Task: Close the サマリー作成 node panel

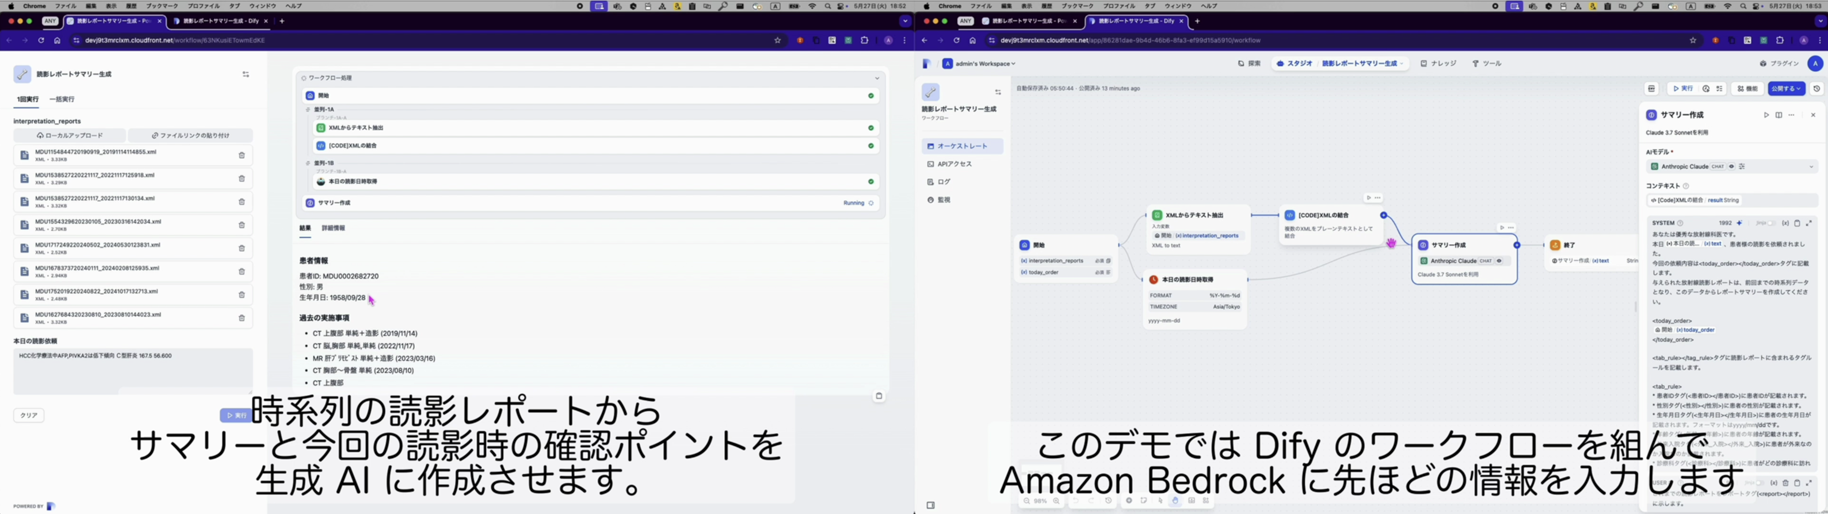Action: [x=1813, y=115]
